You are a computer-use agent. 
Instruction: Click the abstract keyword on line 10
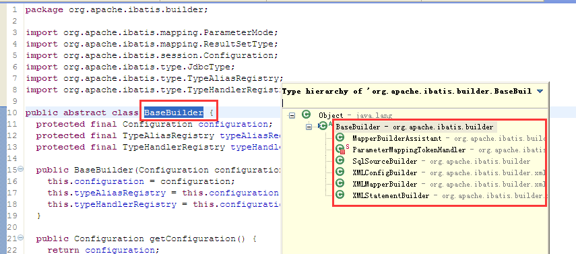click(85, 113)
